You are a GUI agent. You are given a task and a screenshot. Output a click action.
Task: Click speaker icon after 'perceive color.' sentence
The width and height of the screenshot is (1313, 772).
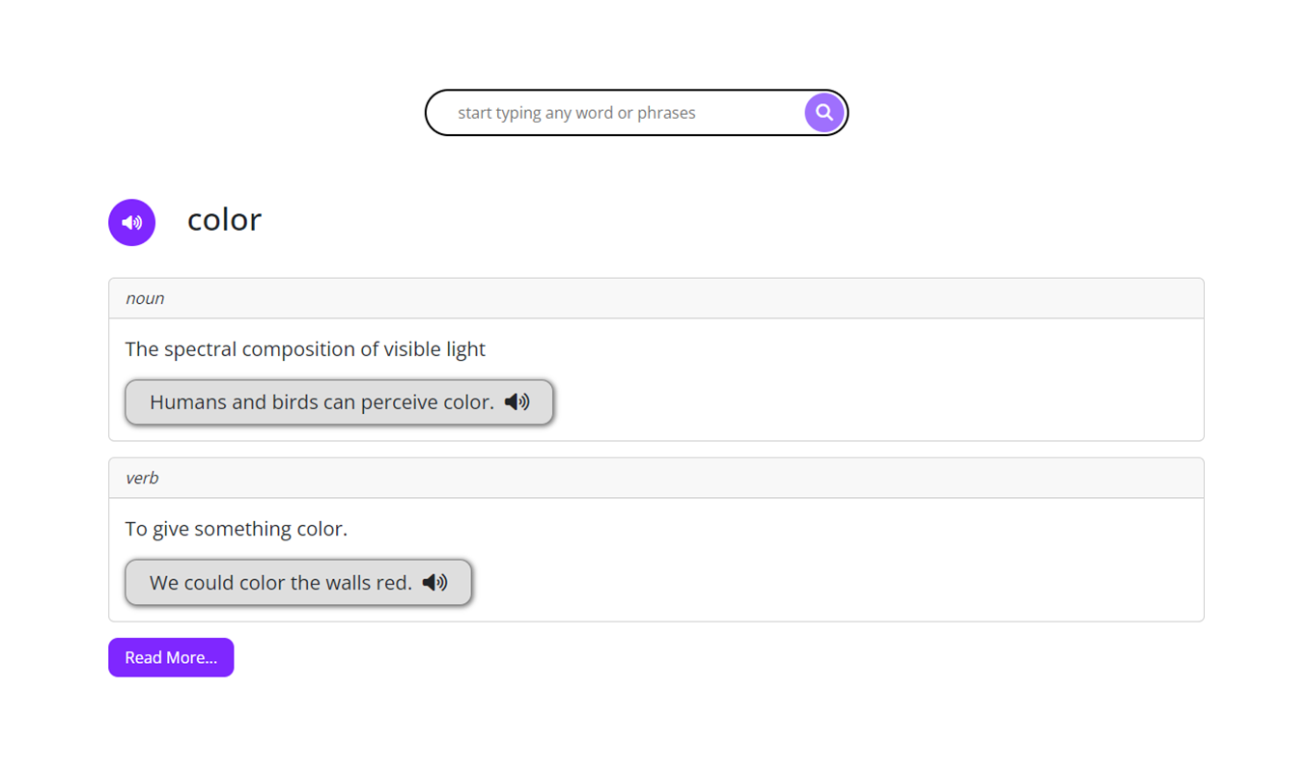[x=517, y=401]
